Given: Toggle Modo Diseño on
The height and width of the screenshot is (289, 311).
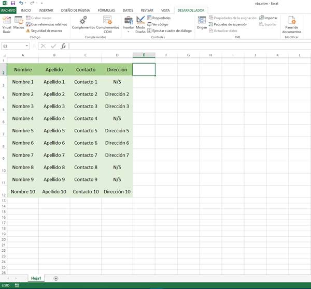Looking at the screenshot, I should pyautogui.click(x=140, y=24).
